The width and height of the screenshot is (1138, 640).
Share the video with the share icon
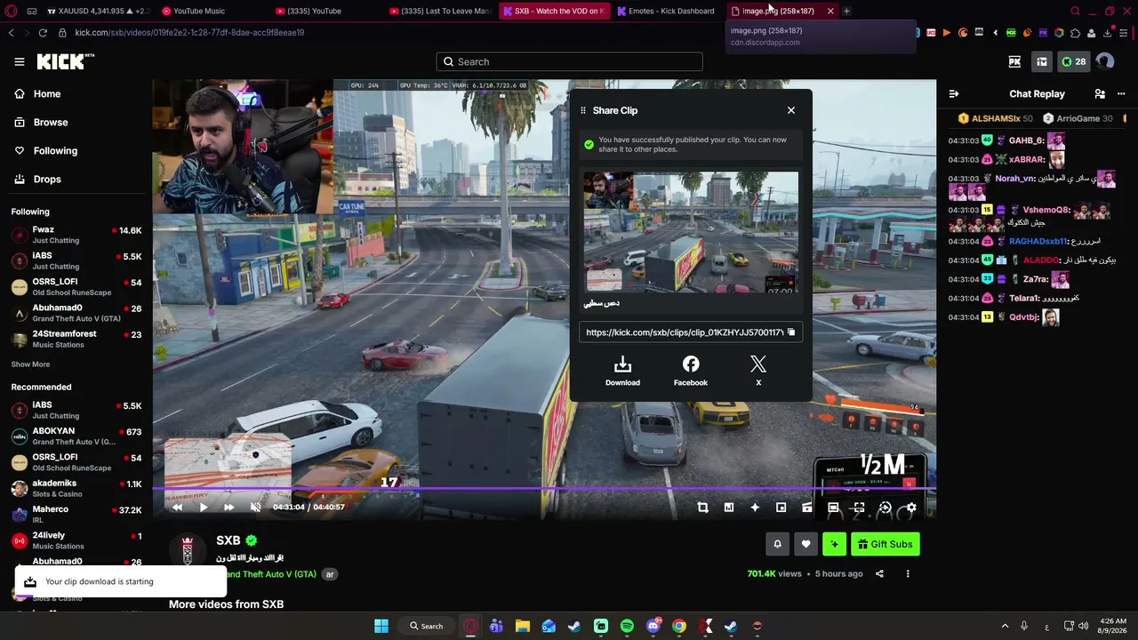coord(879,573)
